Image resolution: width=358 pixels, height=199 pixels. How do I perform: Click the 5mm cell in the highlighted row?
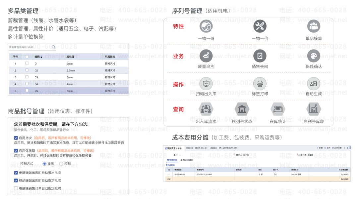[70, 91]
